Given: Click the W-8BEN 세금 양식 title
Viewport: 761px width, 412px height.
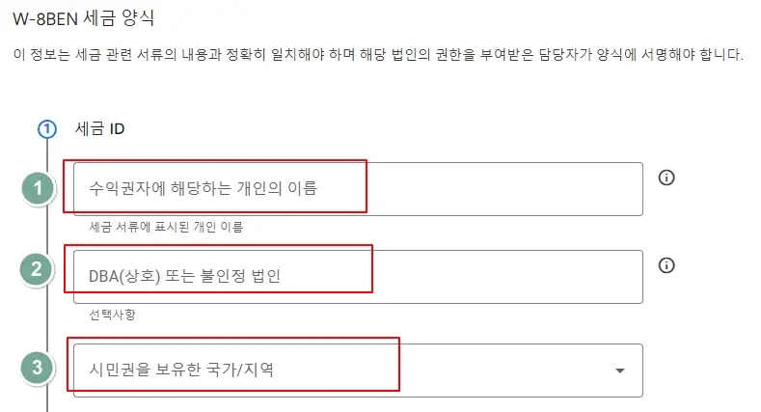Looking at the screenshot, I should click(84, 18).
